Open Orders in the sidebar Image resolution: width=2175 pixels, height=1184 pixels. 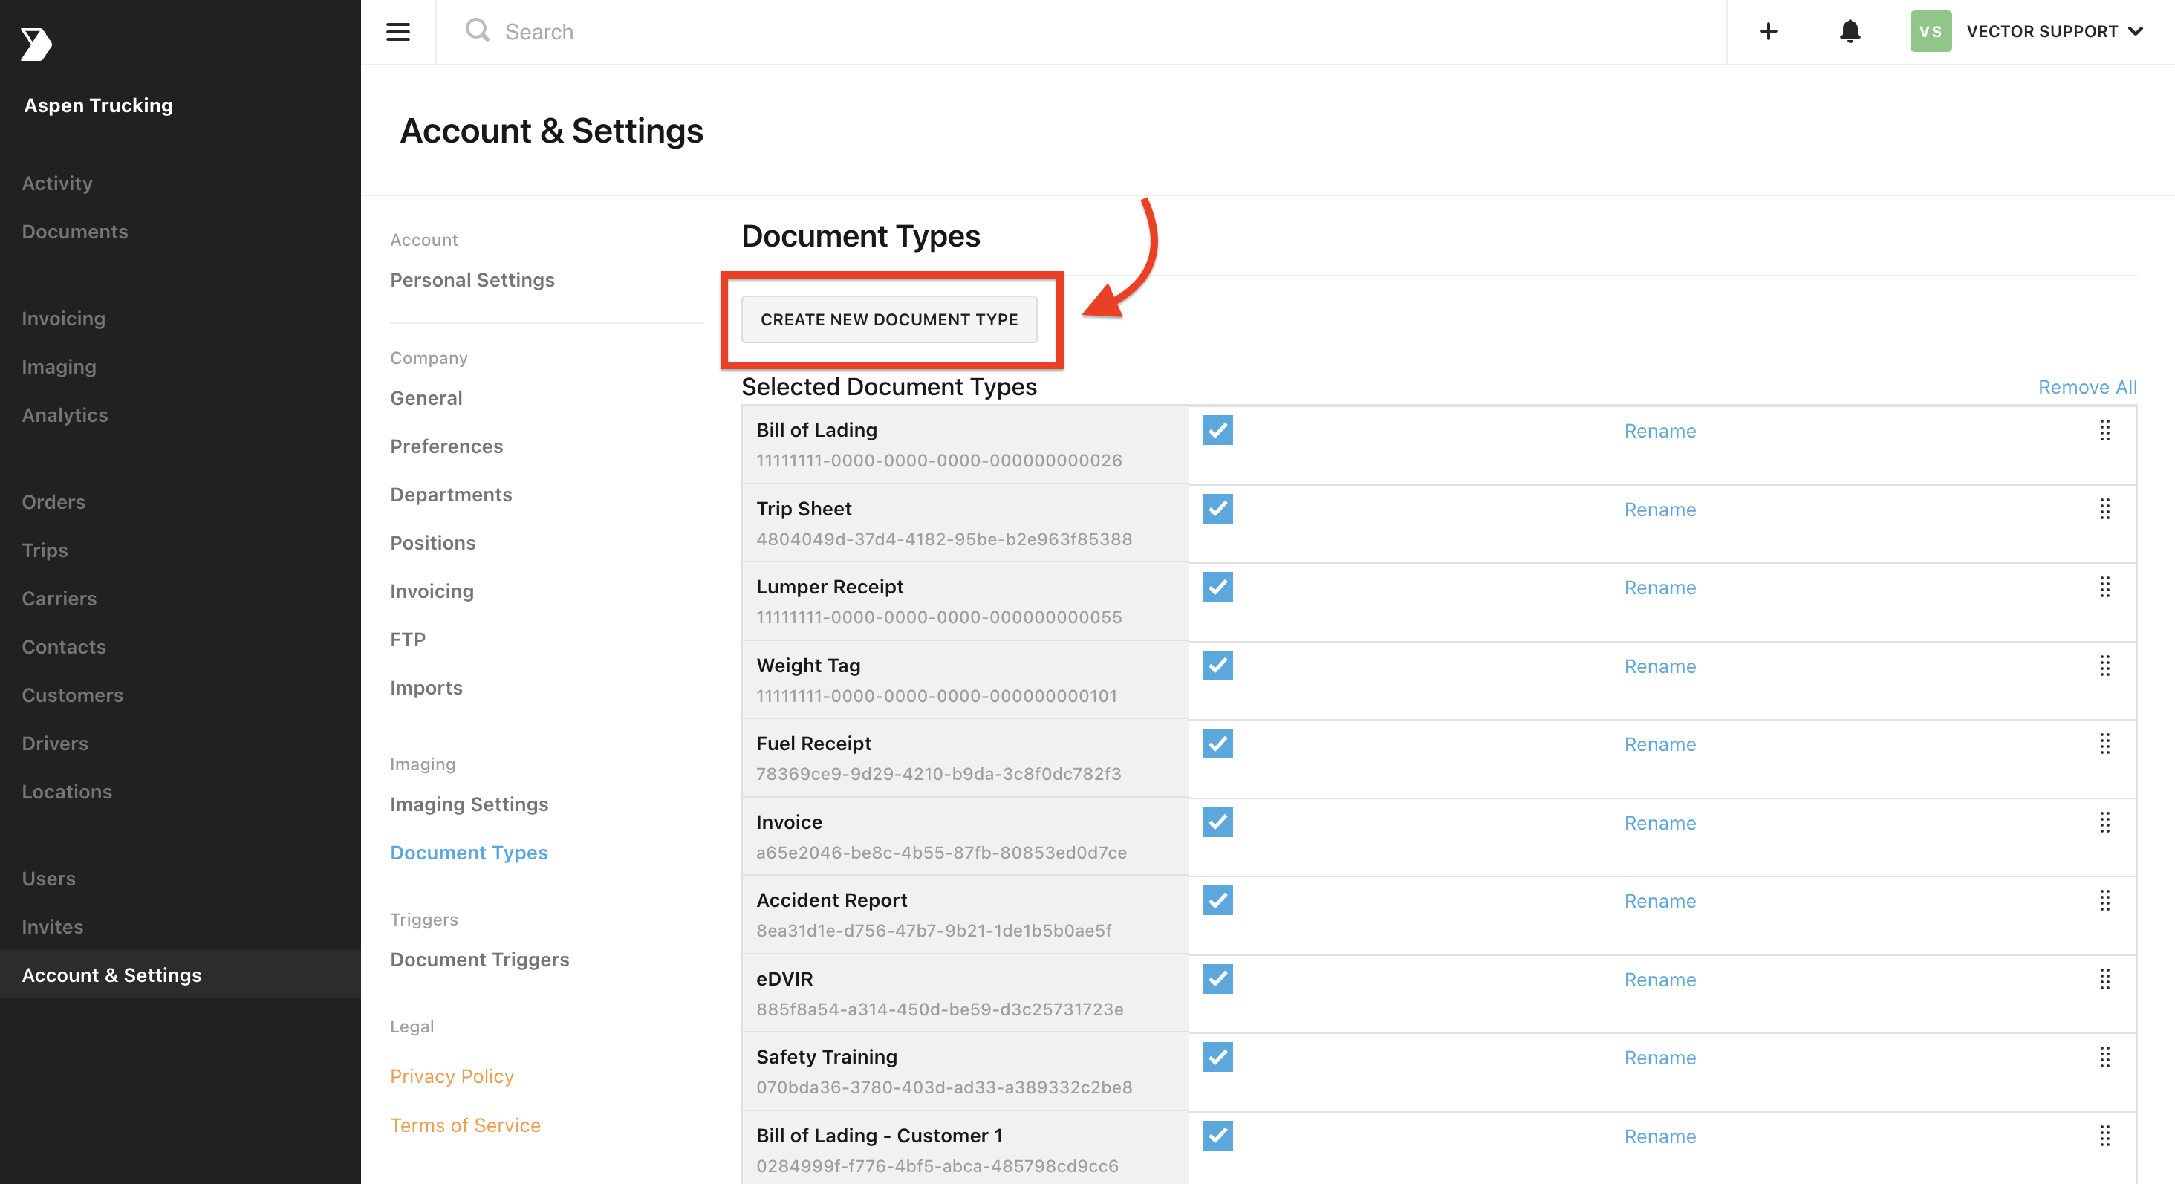coord(53,501)
